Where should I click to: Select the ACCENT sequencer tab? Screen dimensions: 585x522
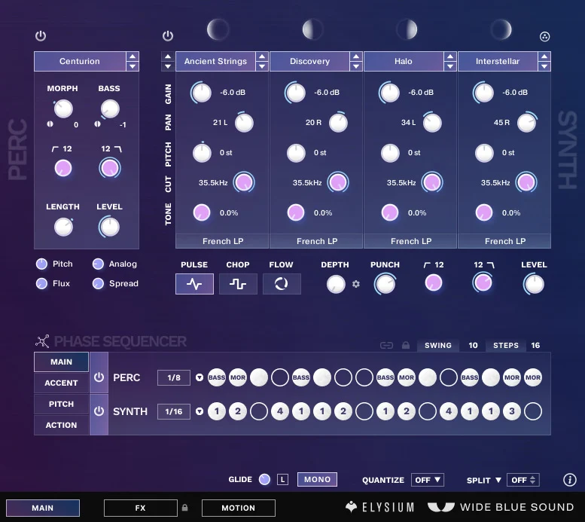tap(61, 383)
